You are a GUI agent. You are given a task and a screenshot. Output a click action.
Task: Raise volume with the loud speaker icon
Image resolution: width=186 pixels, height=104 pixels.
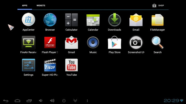pos(52,101)
